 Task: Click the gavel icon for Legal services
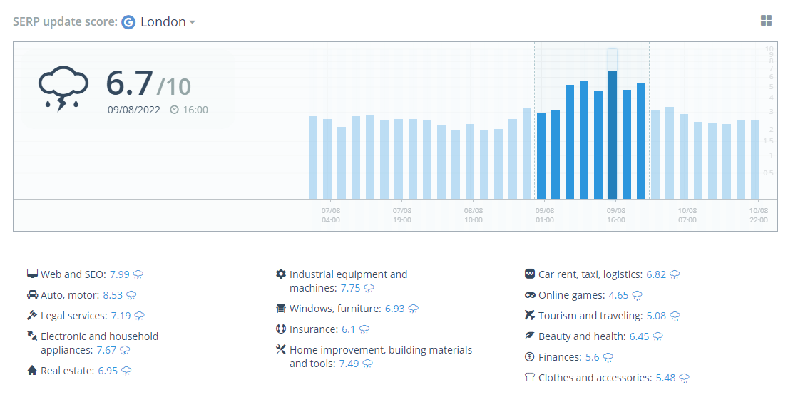32,315
